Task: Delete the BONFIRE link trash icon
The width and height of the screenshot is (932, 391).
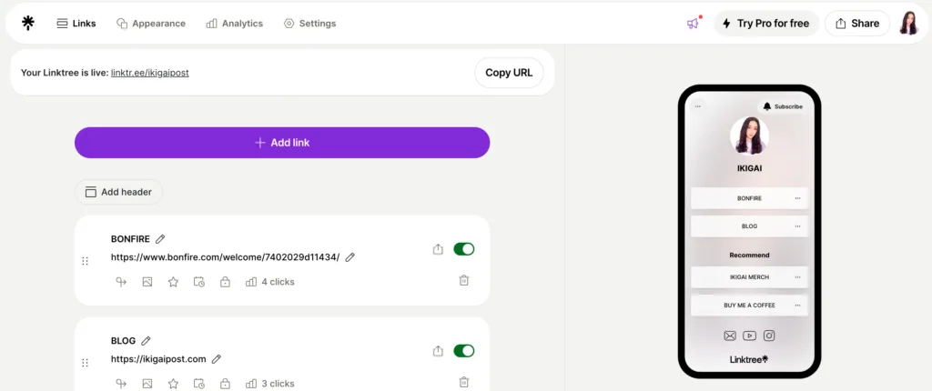Action: (464, 280)
